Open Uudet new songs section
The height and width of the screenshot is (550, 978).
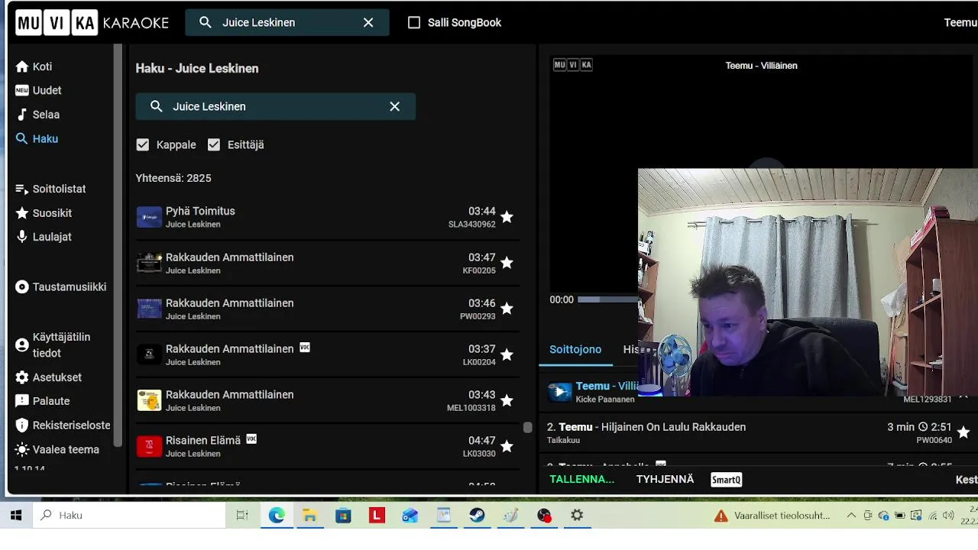click(x=38, y=90)
